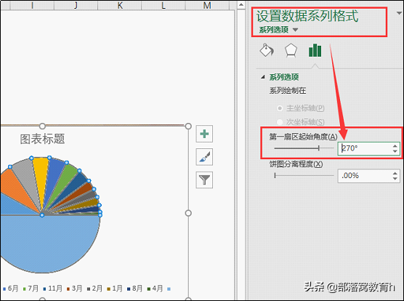Open the Chart Styles paintbrush button
Viewport: 404px width, 301px height.
pyautogui.click(x=204, y=157)
